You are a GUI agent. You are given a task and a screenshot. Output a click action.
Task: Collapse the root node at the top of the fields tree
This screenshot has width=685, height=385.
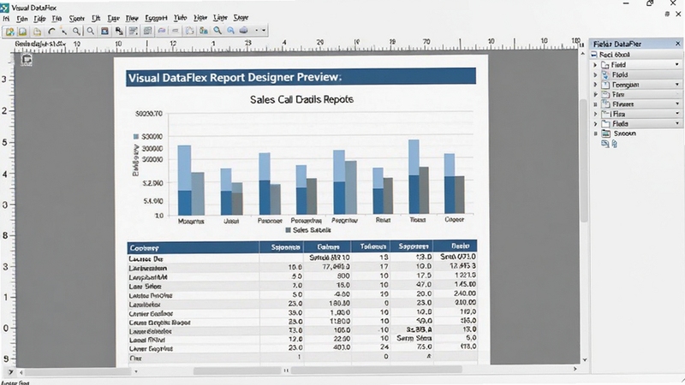click(x=593, y=55)
